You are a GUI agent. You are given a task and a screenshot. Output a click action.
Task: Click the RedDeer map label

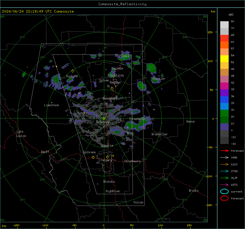(115, 83)
